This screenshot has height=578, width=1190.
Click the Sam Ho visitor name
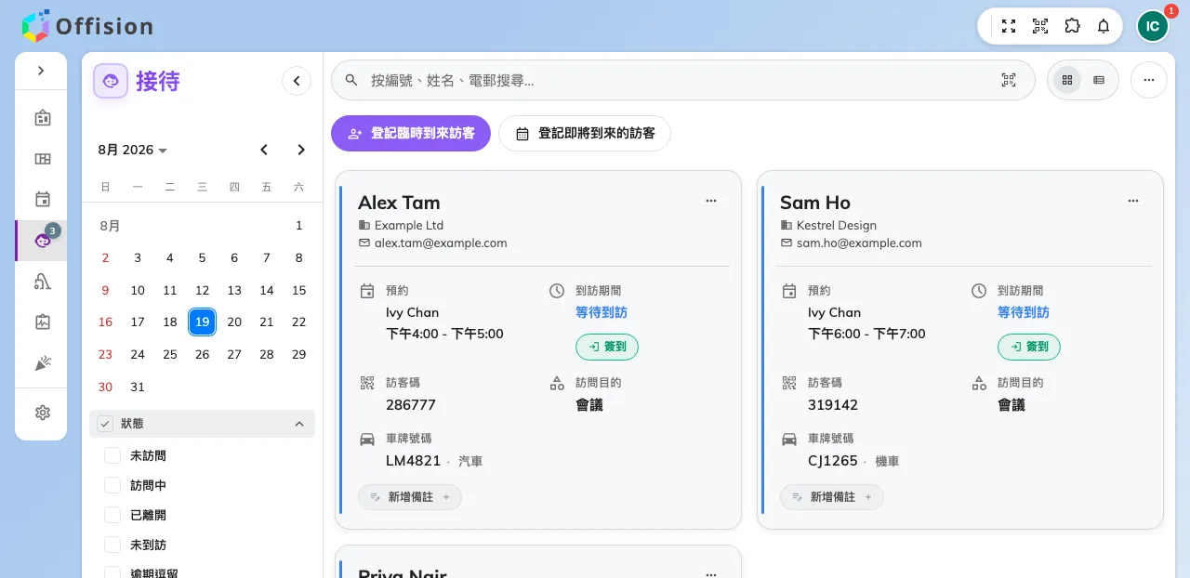click(815, 203)
